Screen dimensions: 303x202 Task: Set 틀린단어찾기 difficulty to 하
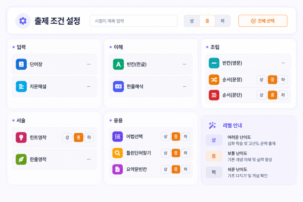[x=185, y=153]
